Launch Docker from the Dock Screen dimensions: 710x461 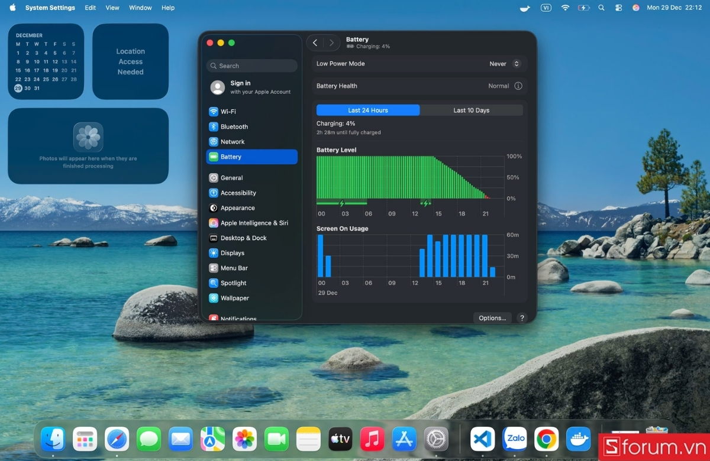[578, 439]
